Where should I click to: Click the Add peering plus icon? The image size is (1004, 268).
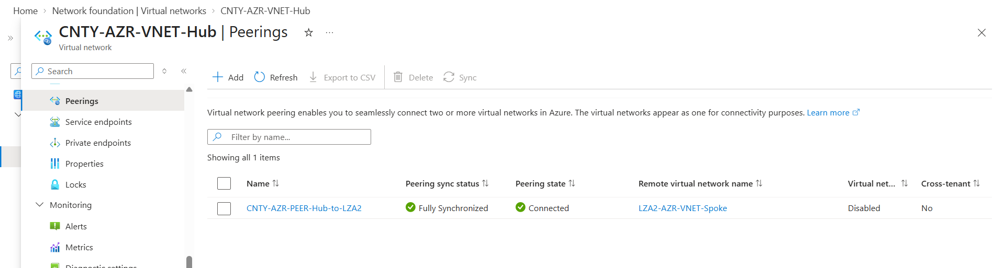218,77
